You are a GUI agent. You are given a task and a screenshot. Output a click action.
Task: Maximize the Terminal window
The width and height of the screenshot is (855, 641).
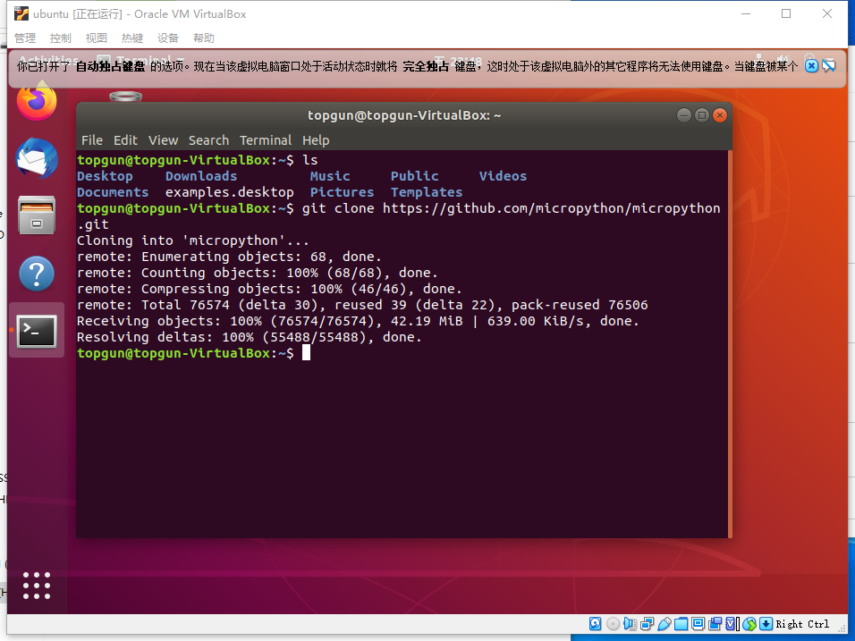702,115
